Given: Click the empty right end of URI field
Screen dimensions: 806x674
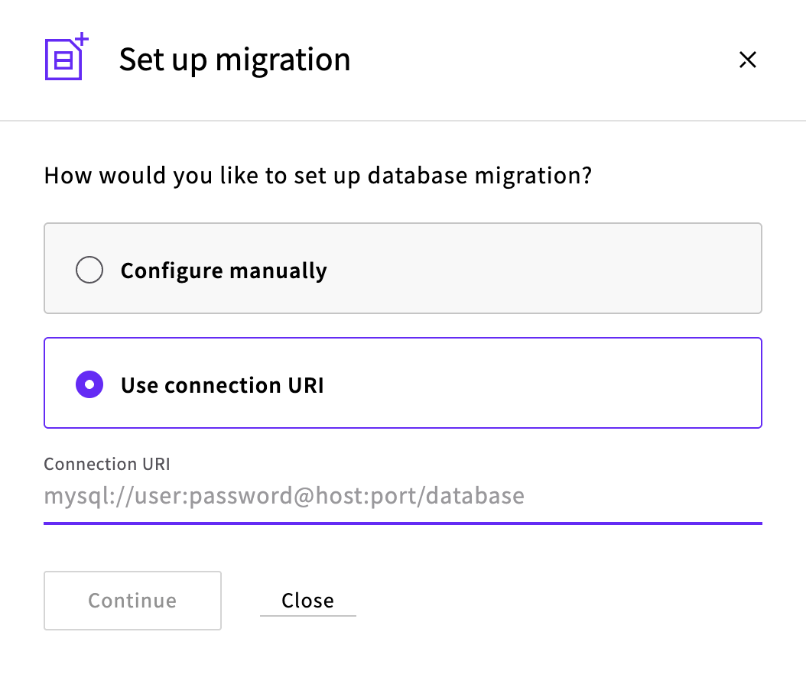Looking at the screenshot, I should click(x=688, y=496).
